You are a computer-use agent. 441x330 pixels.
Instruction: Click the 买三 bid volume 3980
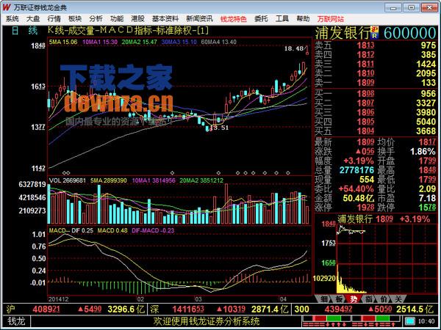[426, 112]
